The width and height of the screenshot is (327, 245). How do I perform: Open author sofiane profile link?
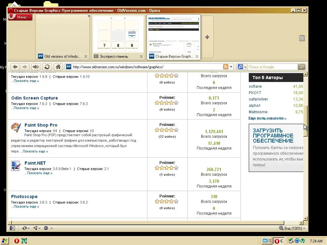[255, 86]
